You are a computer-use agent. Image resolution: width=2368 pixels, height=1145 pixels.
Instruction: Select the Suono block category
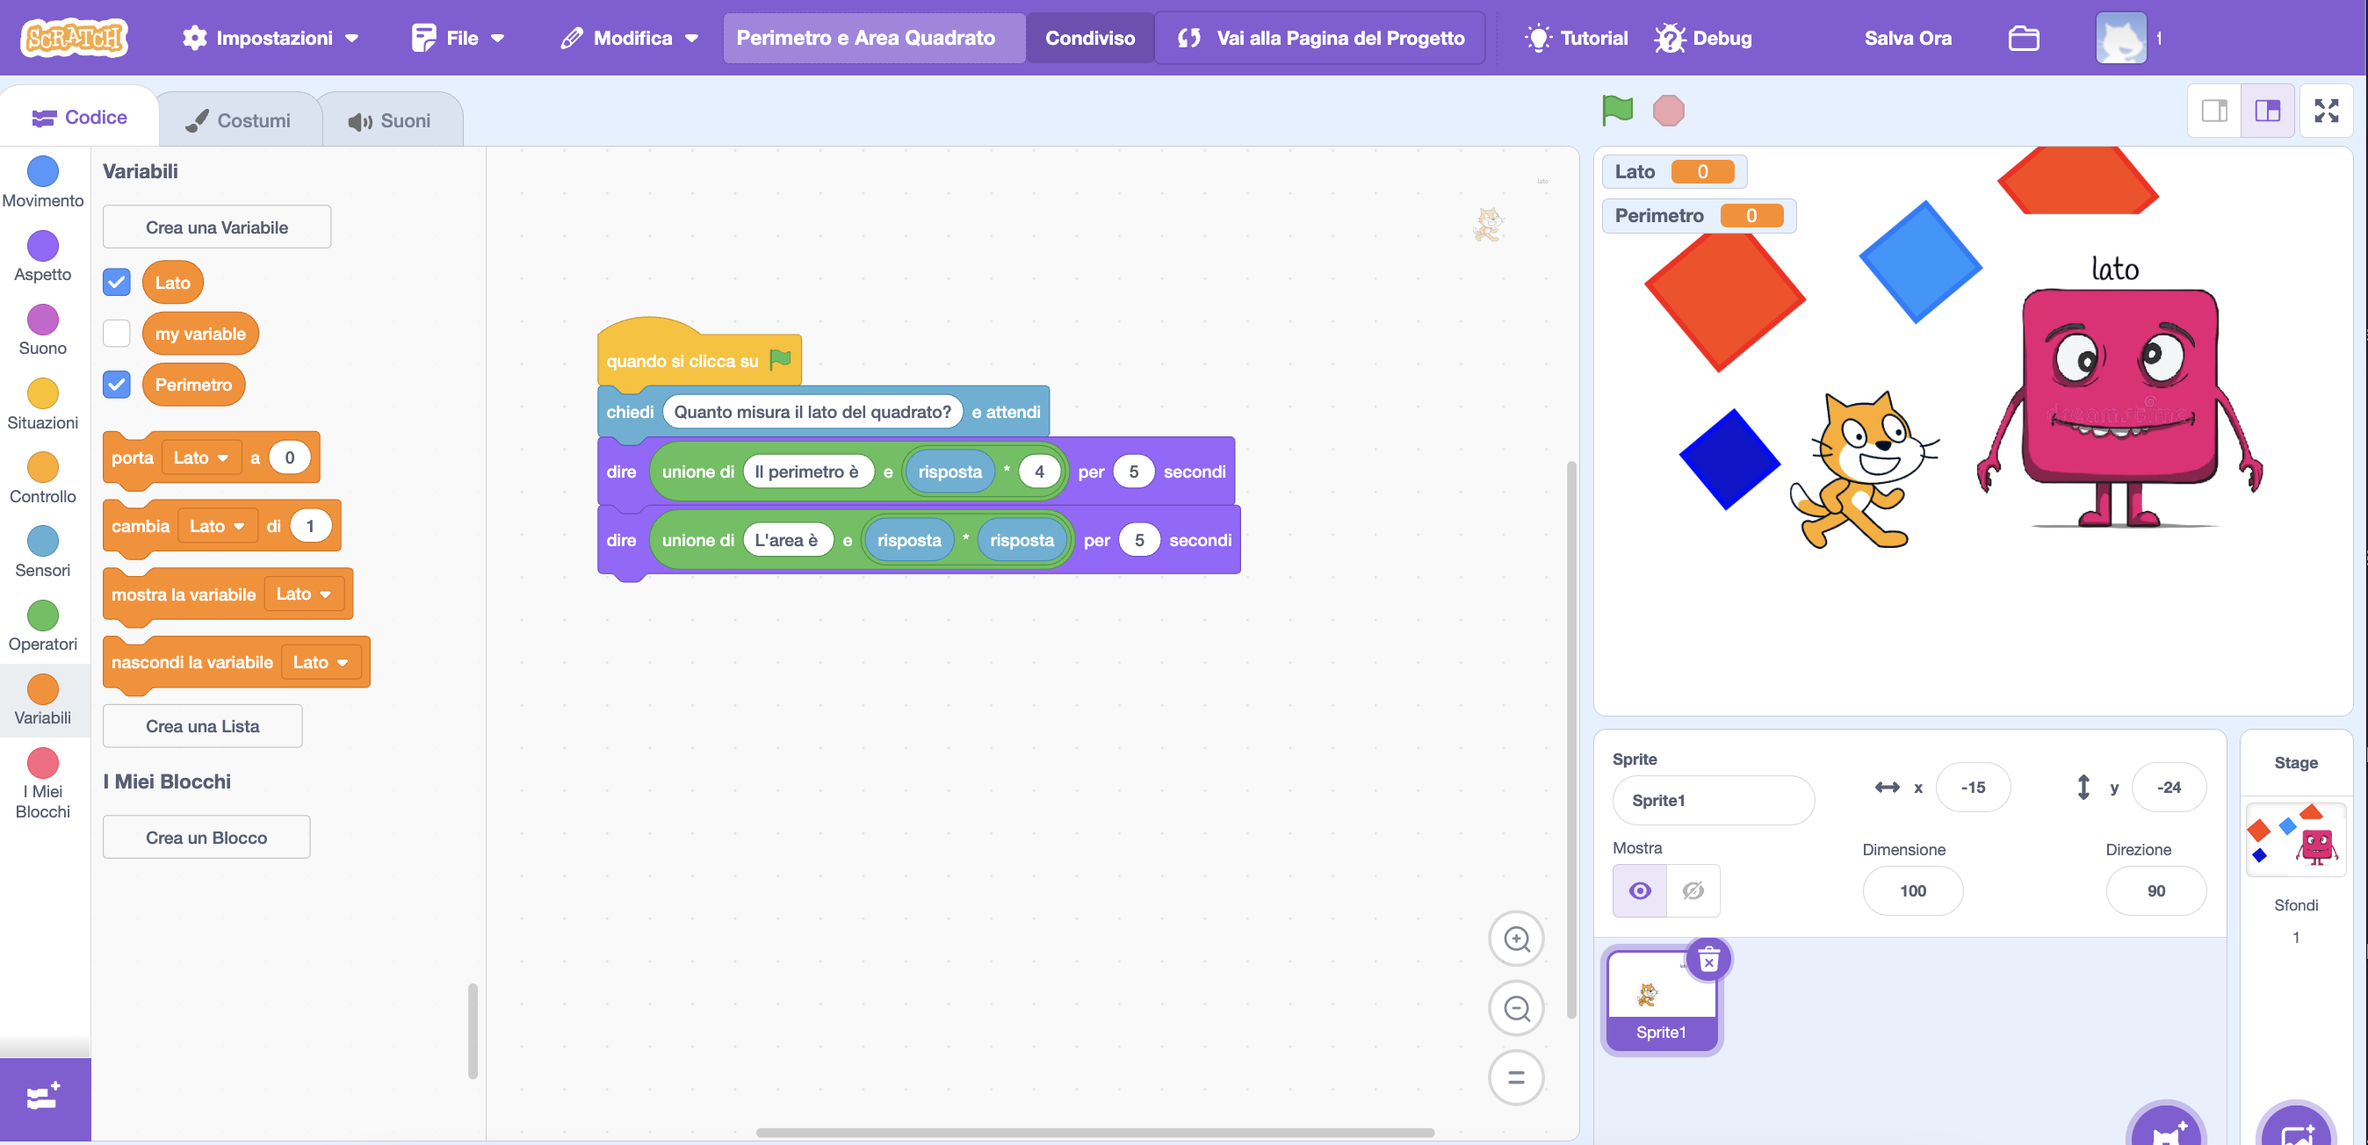[x=43, y=330]
